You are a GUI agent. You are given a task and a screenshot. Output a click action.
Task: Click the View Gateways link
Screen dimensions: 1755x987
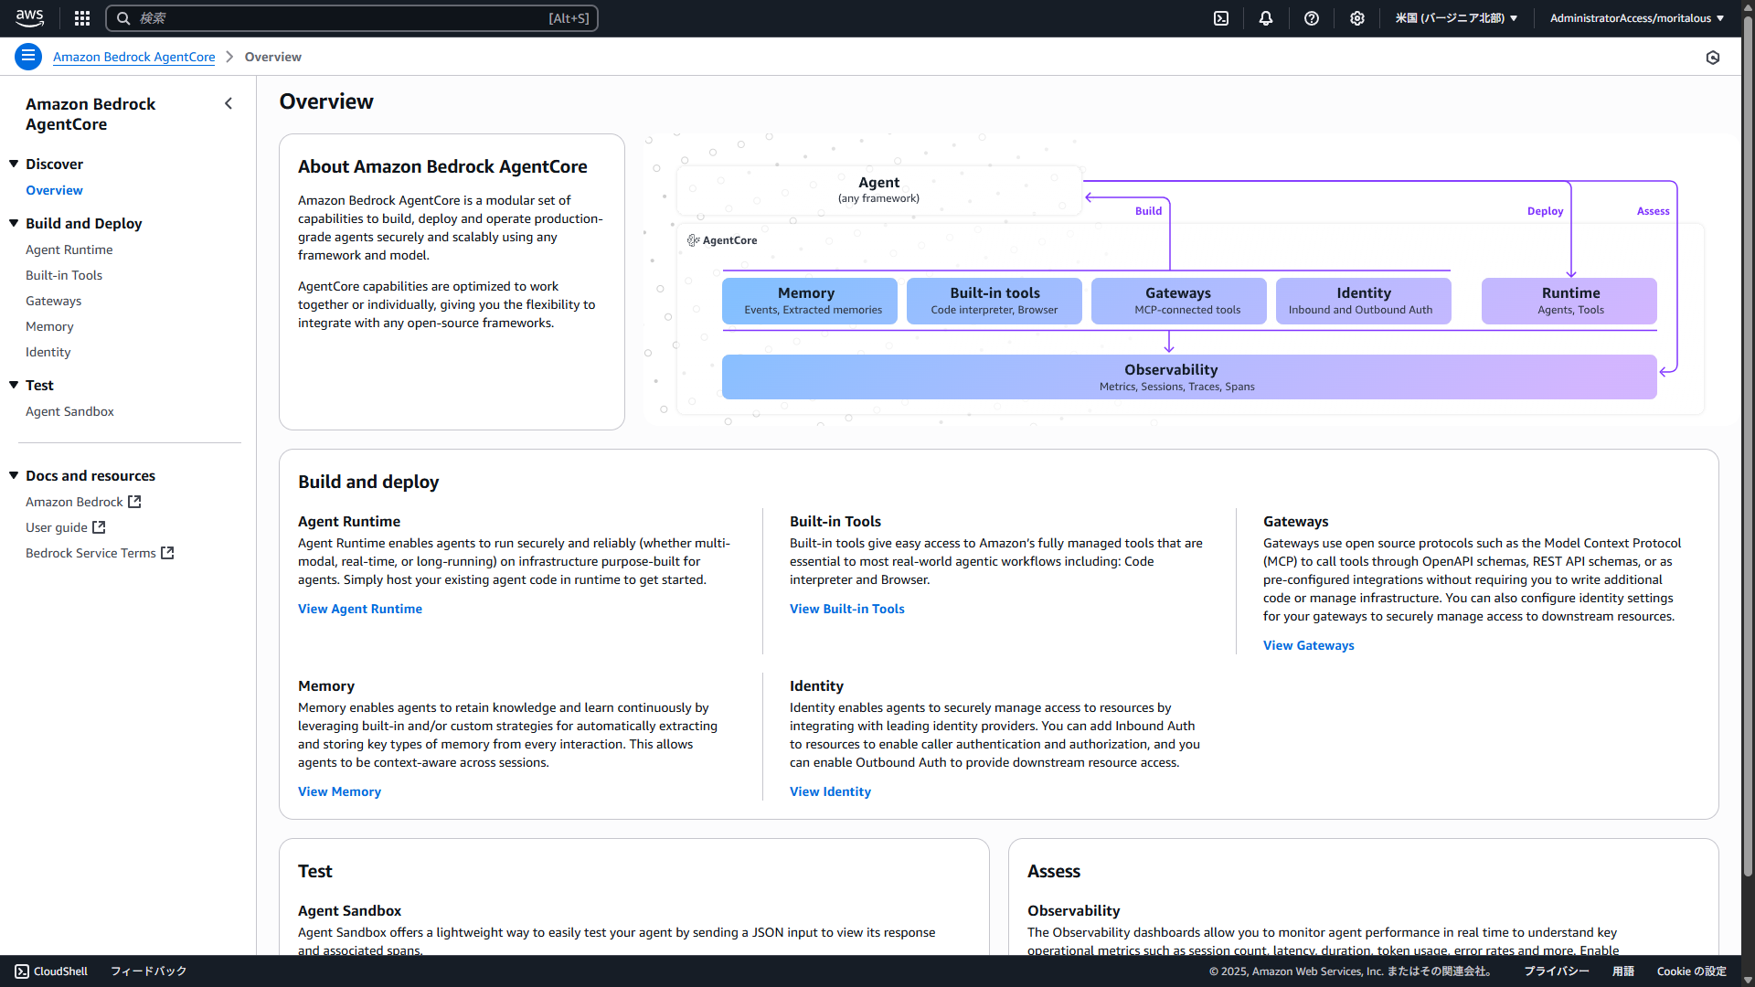(x=1308, y=646)
